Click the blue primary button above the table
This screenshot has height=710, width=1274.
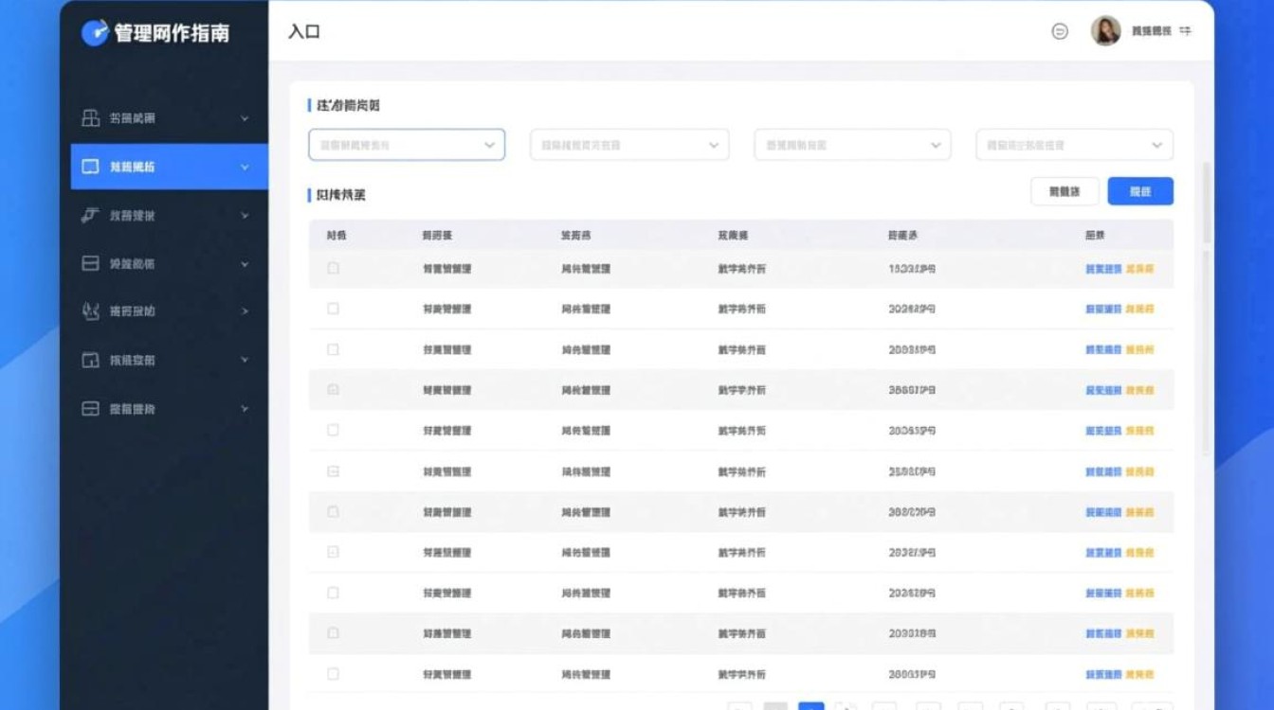tap(1140, 191)
